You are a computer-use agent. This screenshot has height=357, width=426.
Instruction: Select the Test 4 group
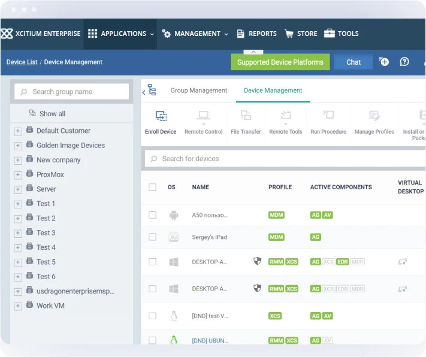coord(46,247)
